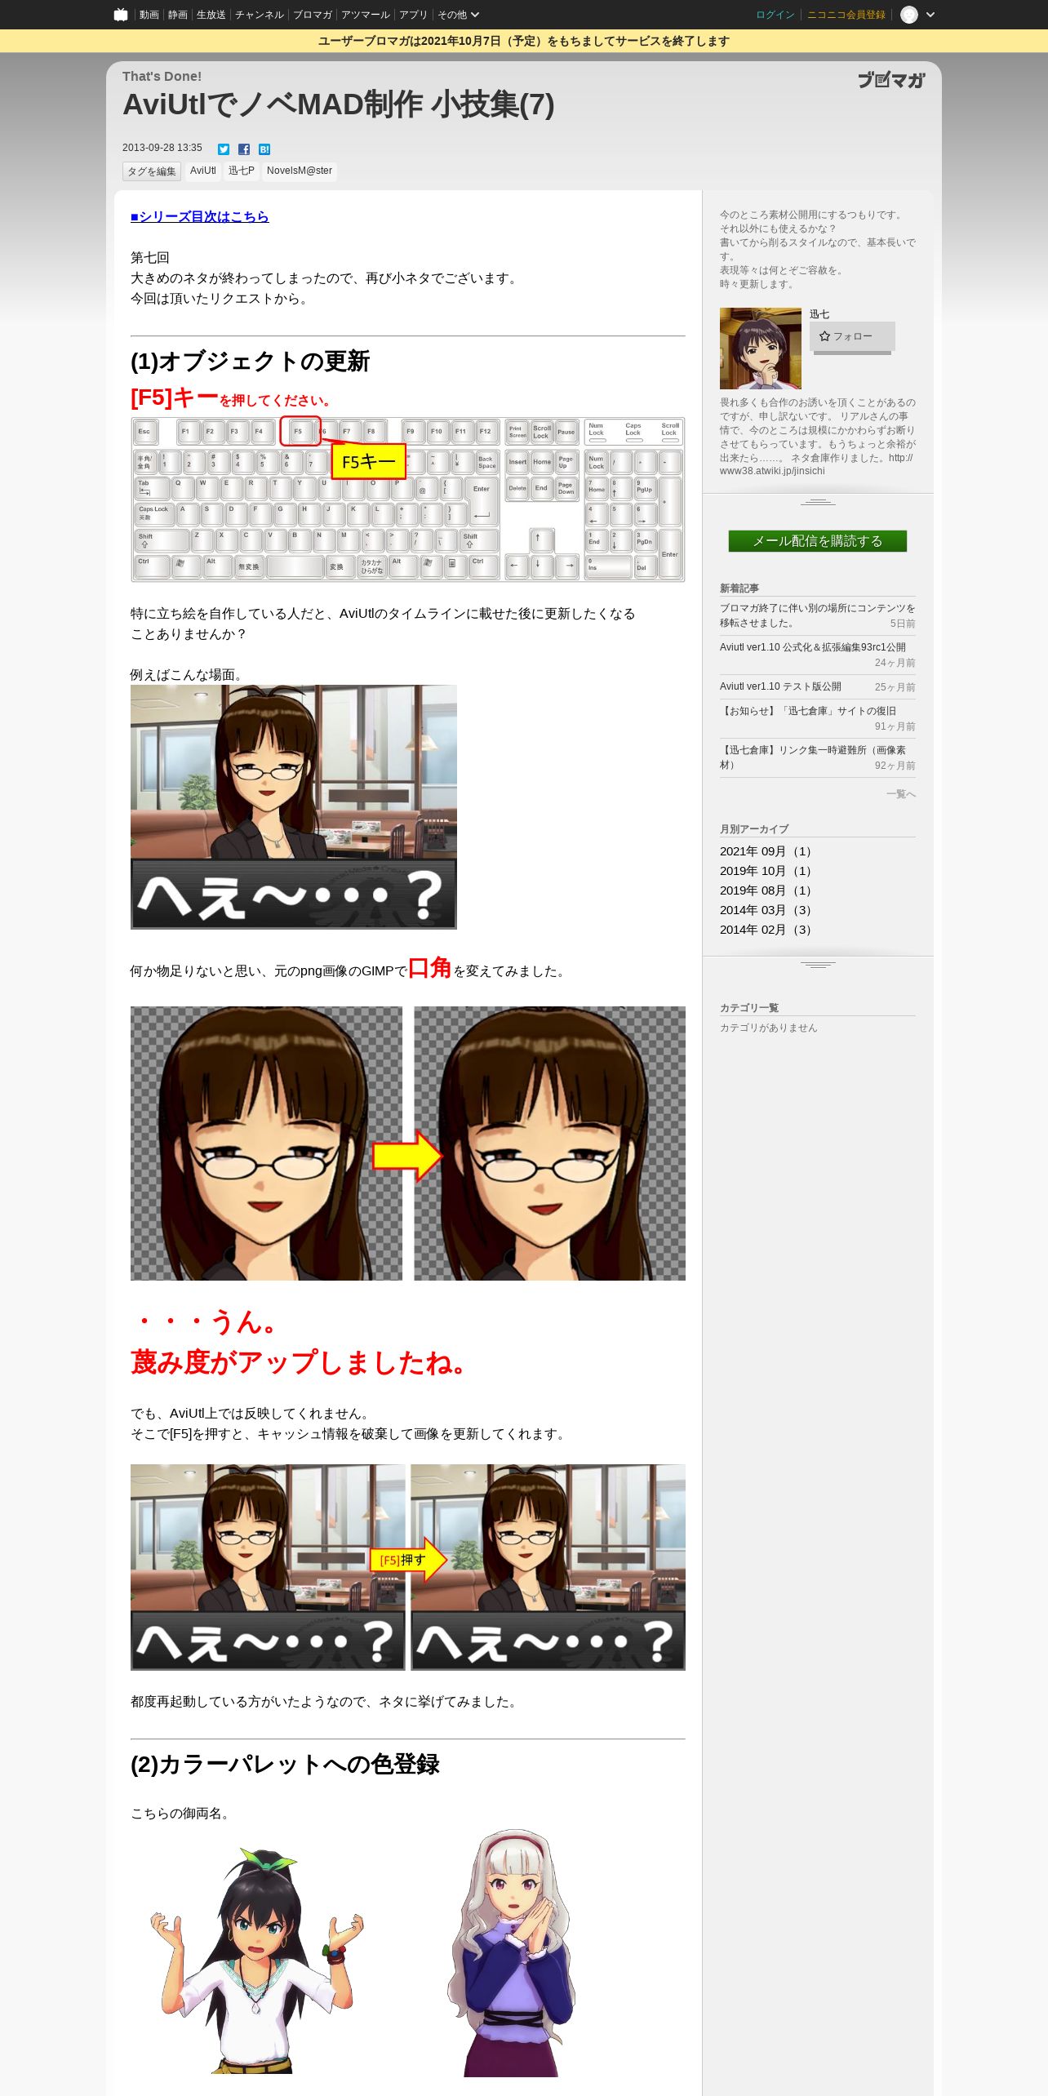Share article on Twitter icon

224,149
